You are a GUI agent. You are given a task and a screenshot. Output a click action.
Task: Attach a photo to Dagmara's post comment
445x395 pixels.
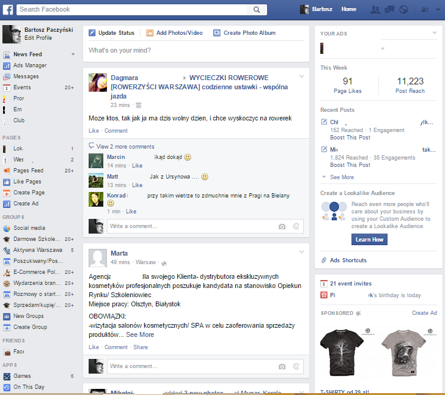pyautogui.click(x=282, y=227)
